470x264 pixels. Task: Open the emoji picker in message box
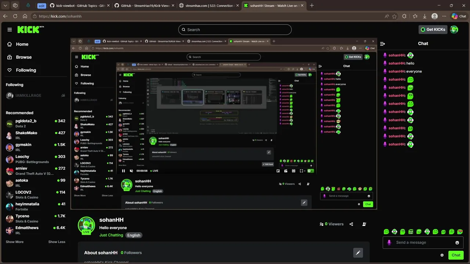tap(457, 242)
